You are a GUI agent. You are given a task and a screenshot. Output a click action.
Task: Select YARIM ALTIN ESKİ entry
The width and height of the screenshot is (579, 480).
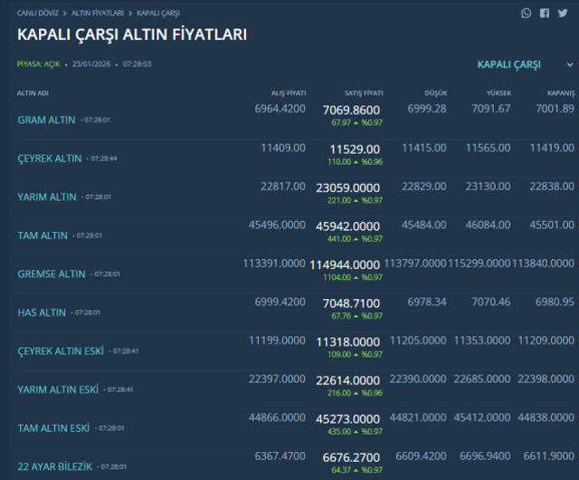pyautogui.click(x=58, y=389)
